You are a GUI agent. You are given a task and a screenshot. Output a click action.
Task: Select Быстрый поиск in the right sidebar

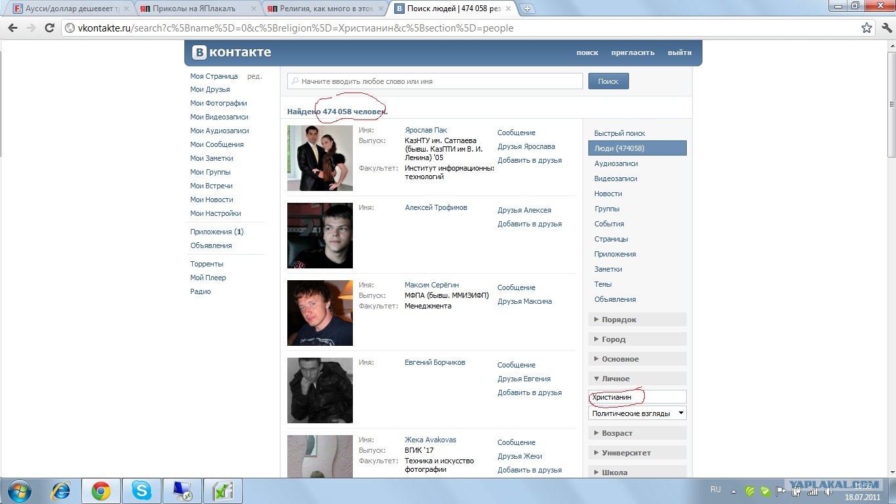[x=619, y=133]
